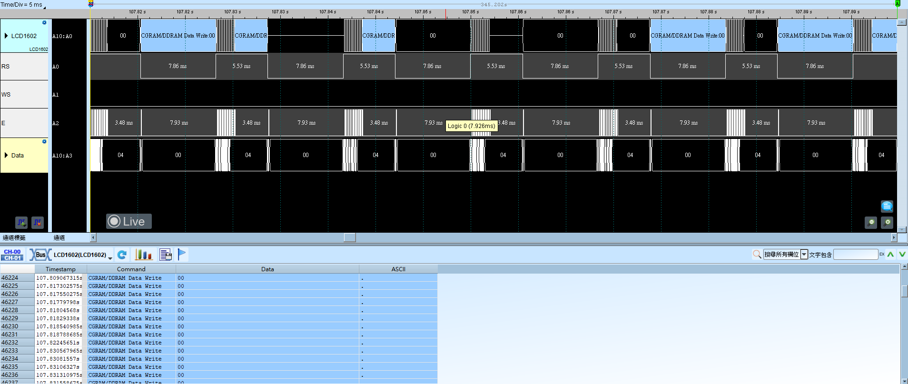Jump to next search result arrow
908x384 pixels.
click(x=902, y=254)
